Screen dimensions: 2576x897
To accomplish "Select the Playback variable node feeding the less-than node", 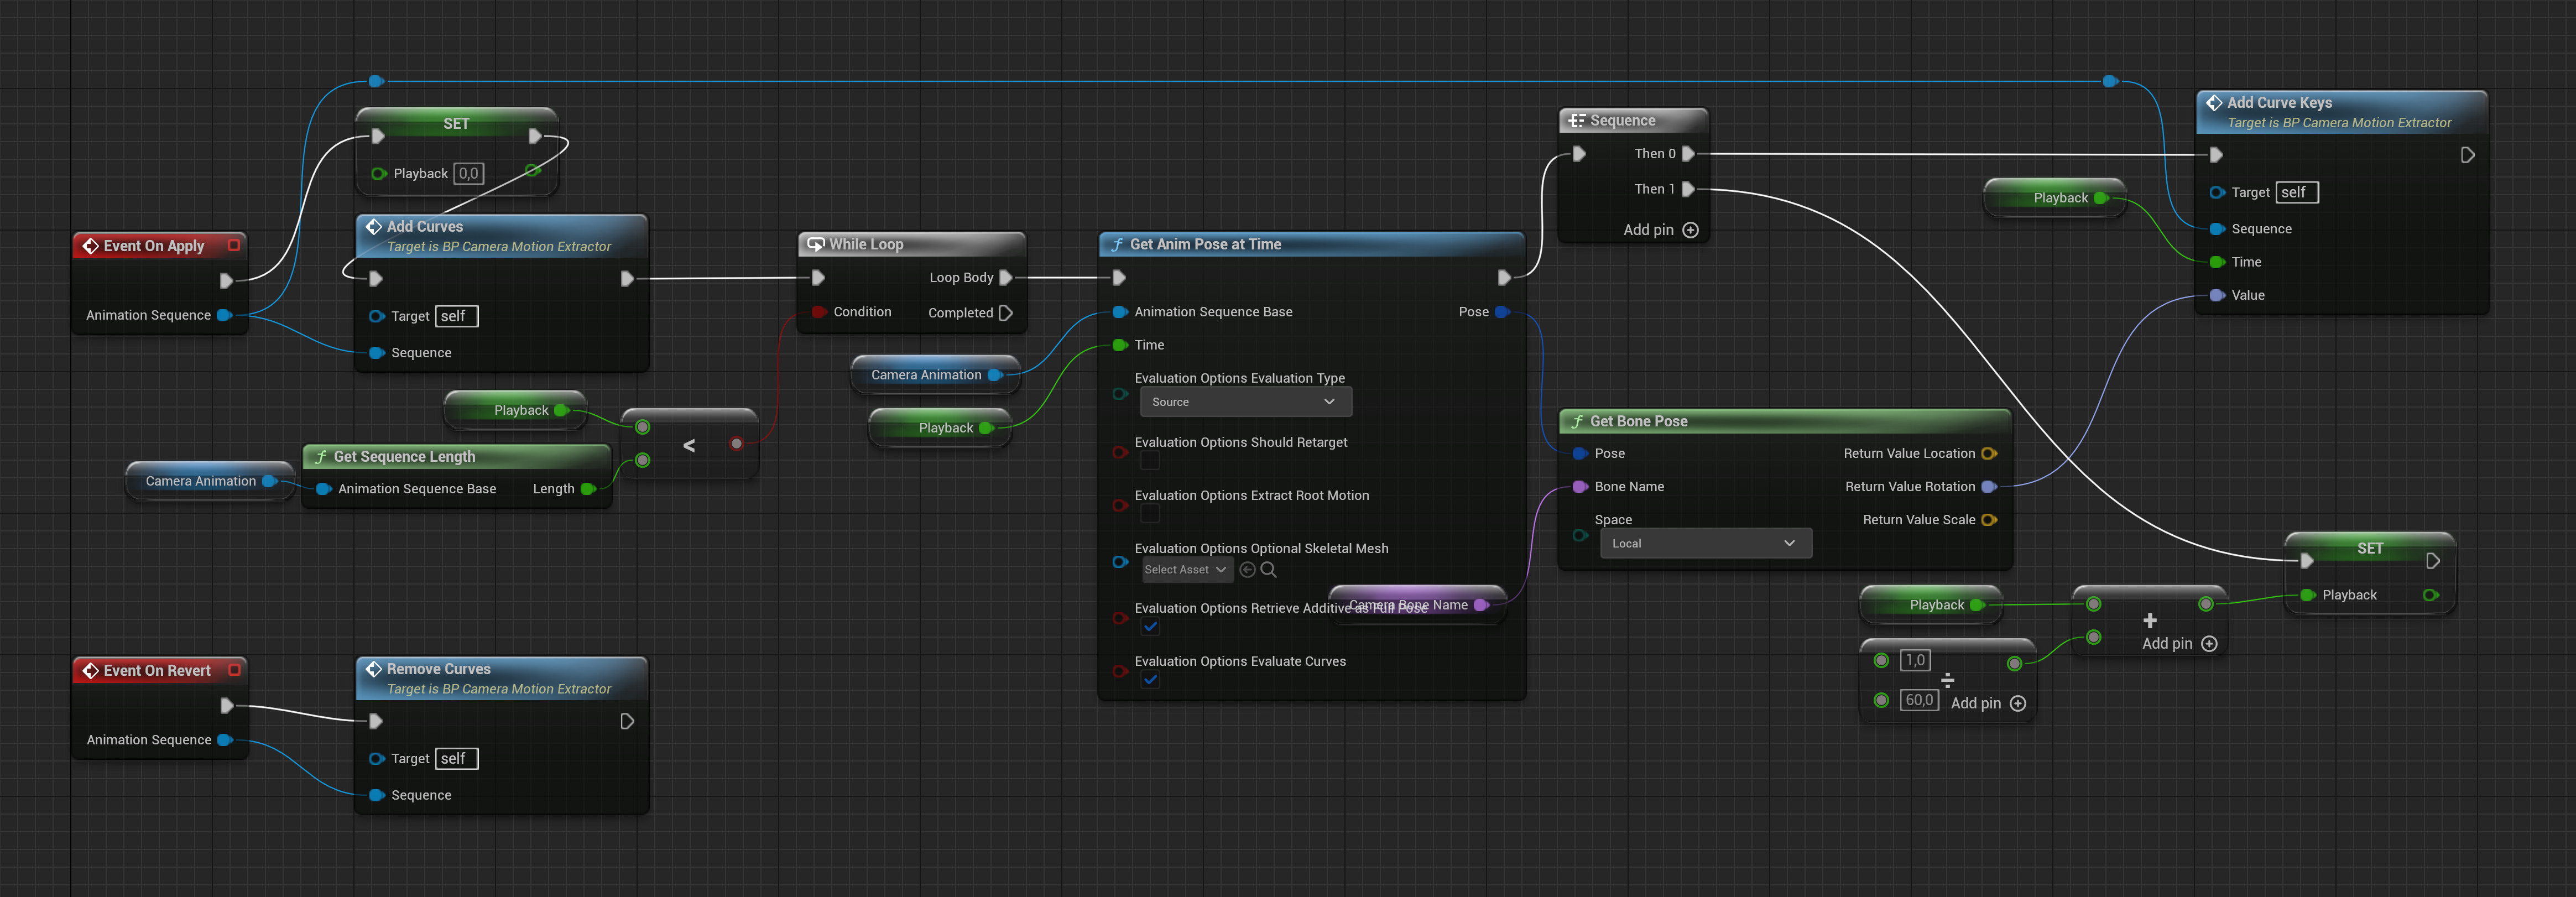I will [516, 410].
